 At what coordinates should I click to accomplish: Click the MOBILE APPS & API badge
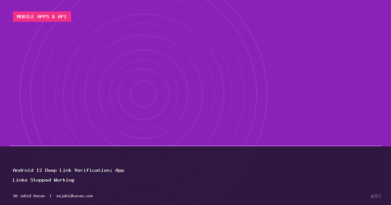pyautogui.click(x=42, y=17)
